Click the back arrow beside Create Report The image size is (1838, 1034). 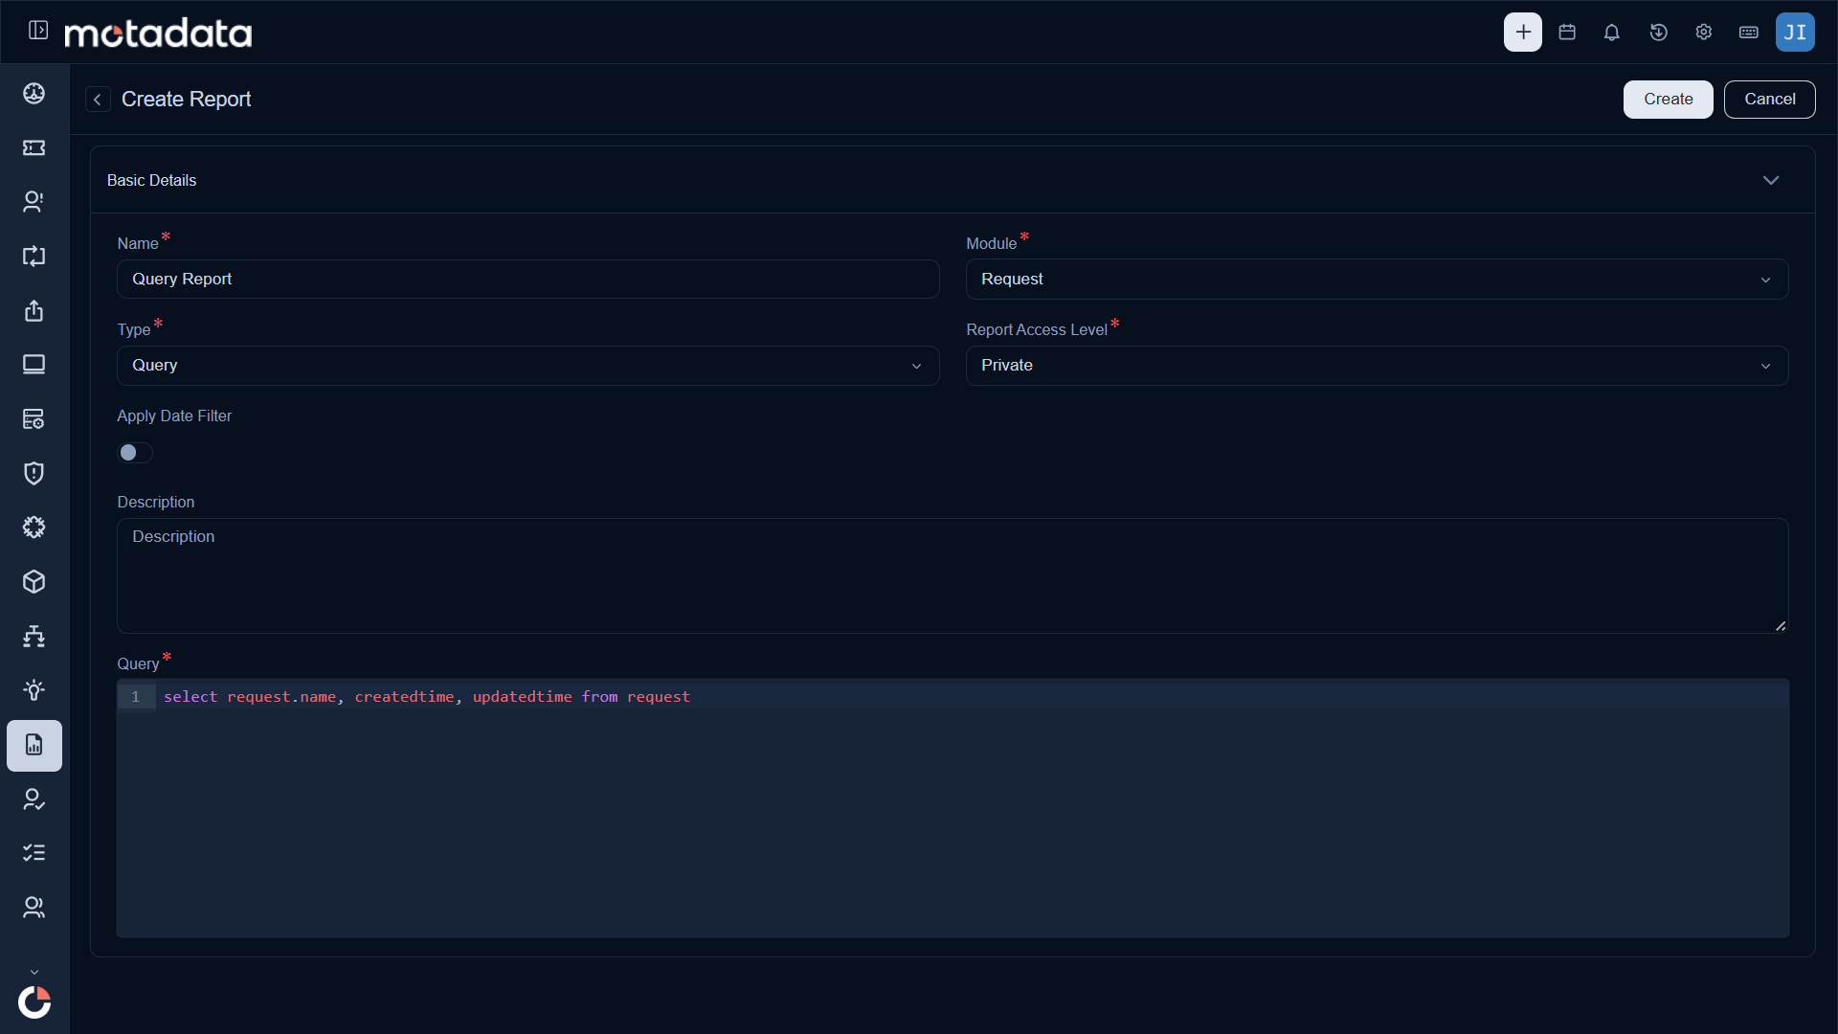click(x=98, y=100)
